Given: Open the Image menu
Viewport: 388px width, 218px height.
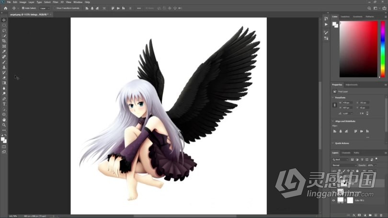Looking at the screenshot, I should [23, 2].
